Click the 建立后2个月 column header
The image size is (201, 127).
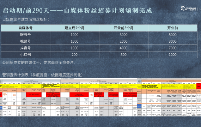pyautogui.click(x=74, y=28)
